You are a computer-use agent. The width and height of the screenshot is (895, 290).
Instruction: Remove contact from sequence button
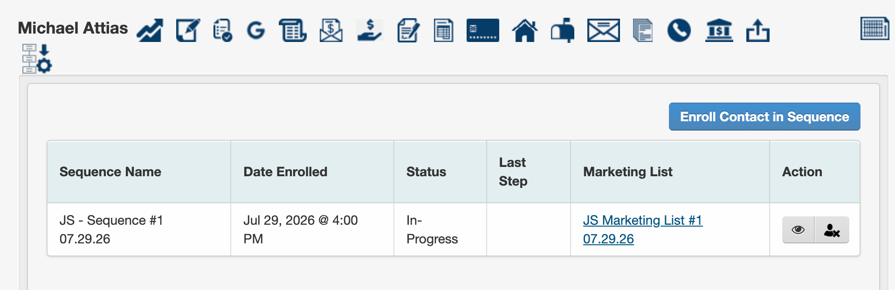(832, 229)
